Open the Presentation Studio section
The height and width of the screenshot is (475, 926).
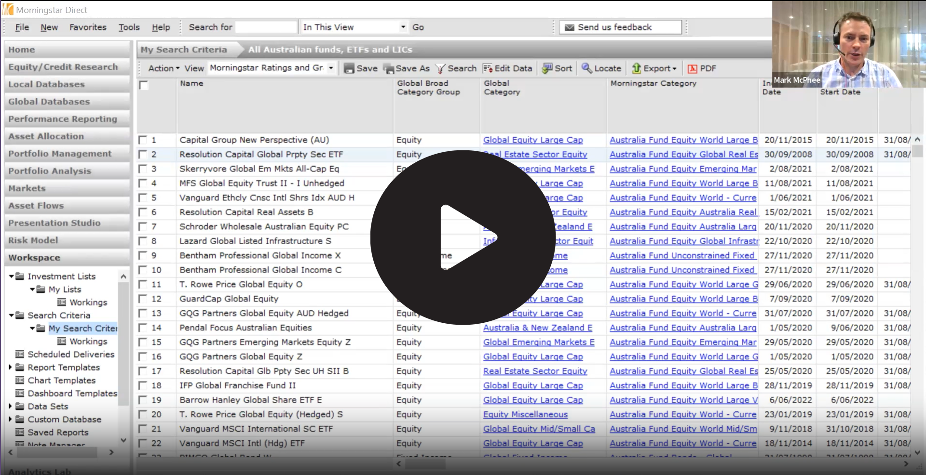tap(67, 223)
